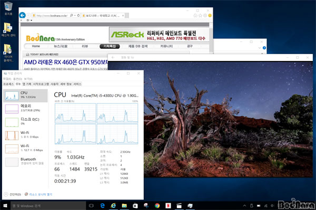Viewport: 316px width, 210px height.
Task: Open the Netflix app on the taskbar
Action: (x=168, y=206)
